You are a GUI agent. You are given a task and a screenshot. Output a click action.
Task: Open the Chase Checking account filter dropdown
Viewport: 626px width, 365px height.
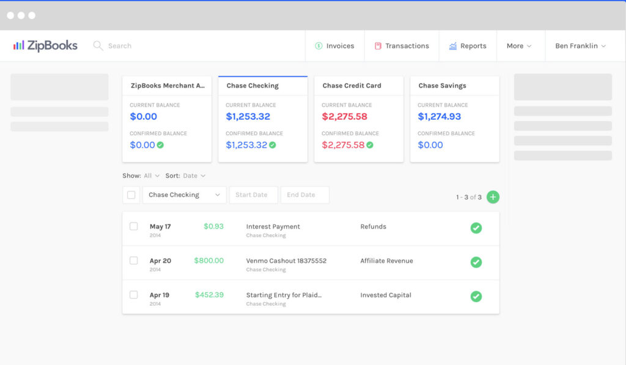click(x=184, y=195)
